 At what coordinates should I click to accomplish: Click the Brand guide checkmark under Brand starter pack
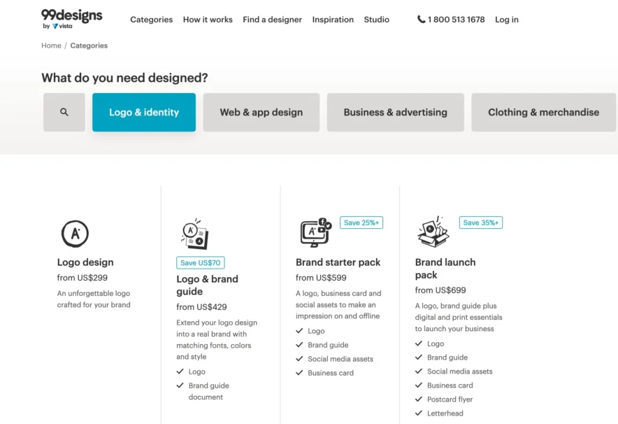coord(300,345)
